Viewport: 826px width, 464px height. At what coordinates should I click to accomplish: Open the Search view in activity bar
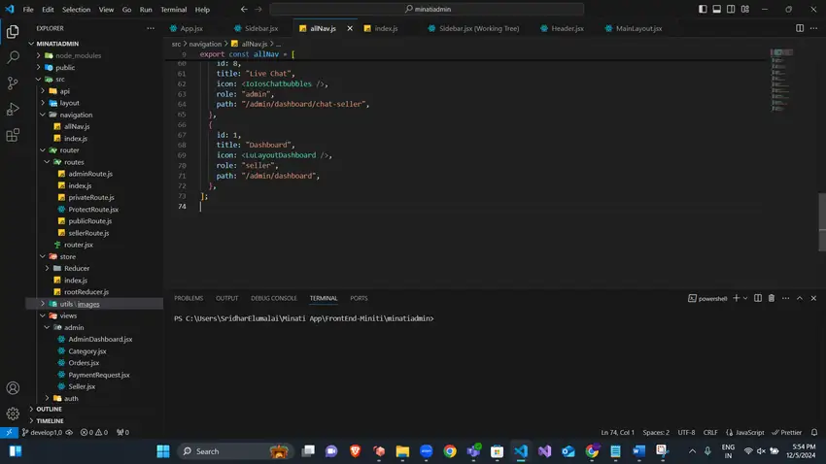(x=13, y=57)
